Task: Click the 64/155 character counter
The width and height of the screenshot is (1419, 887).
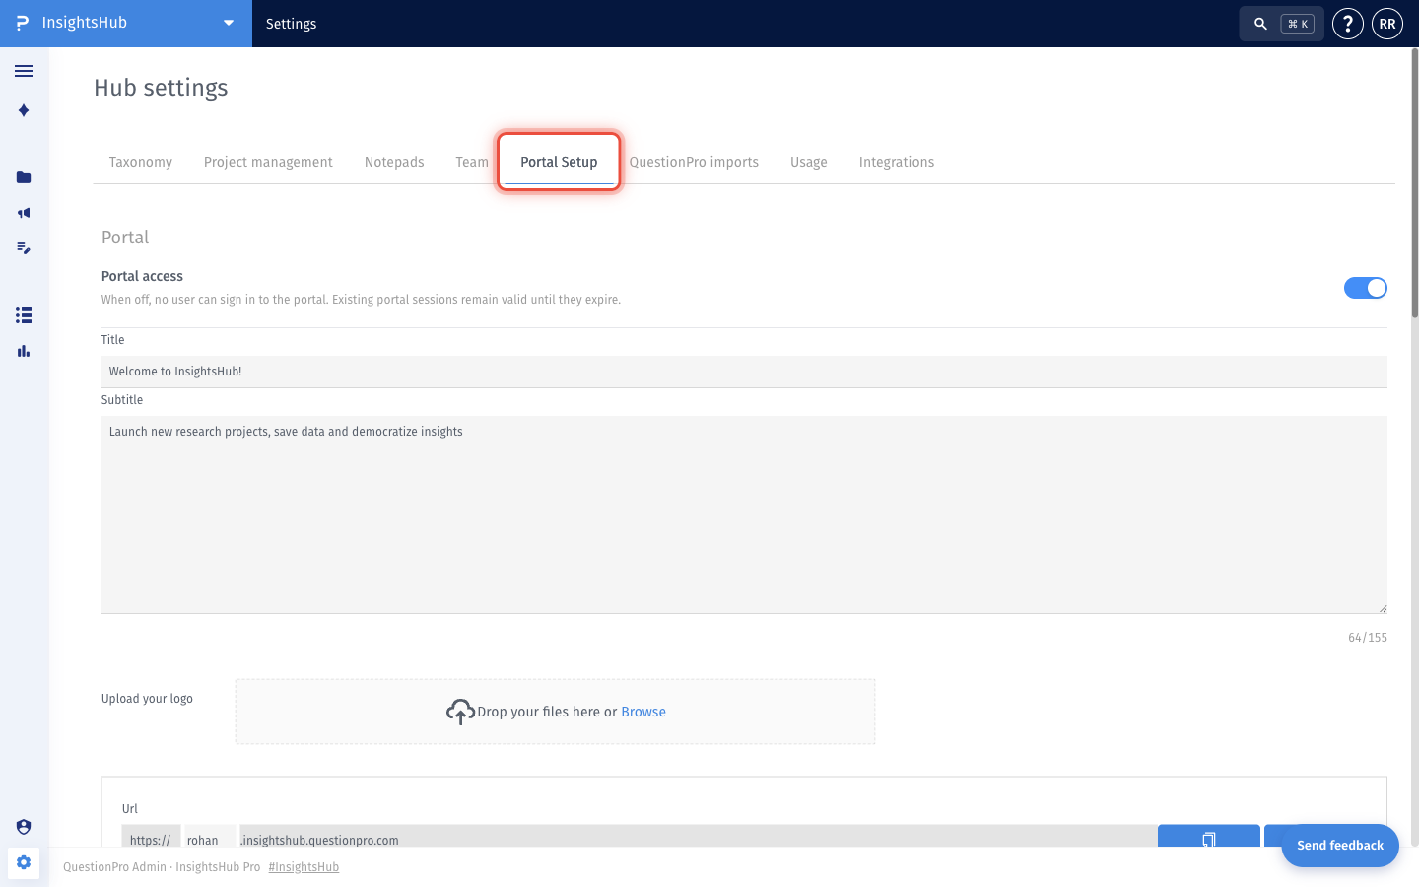Action: pos(1368,638)
